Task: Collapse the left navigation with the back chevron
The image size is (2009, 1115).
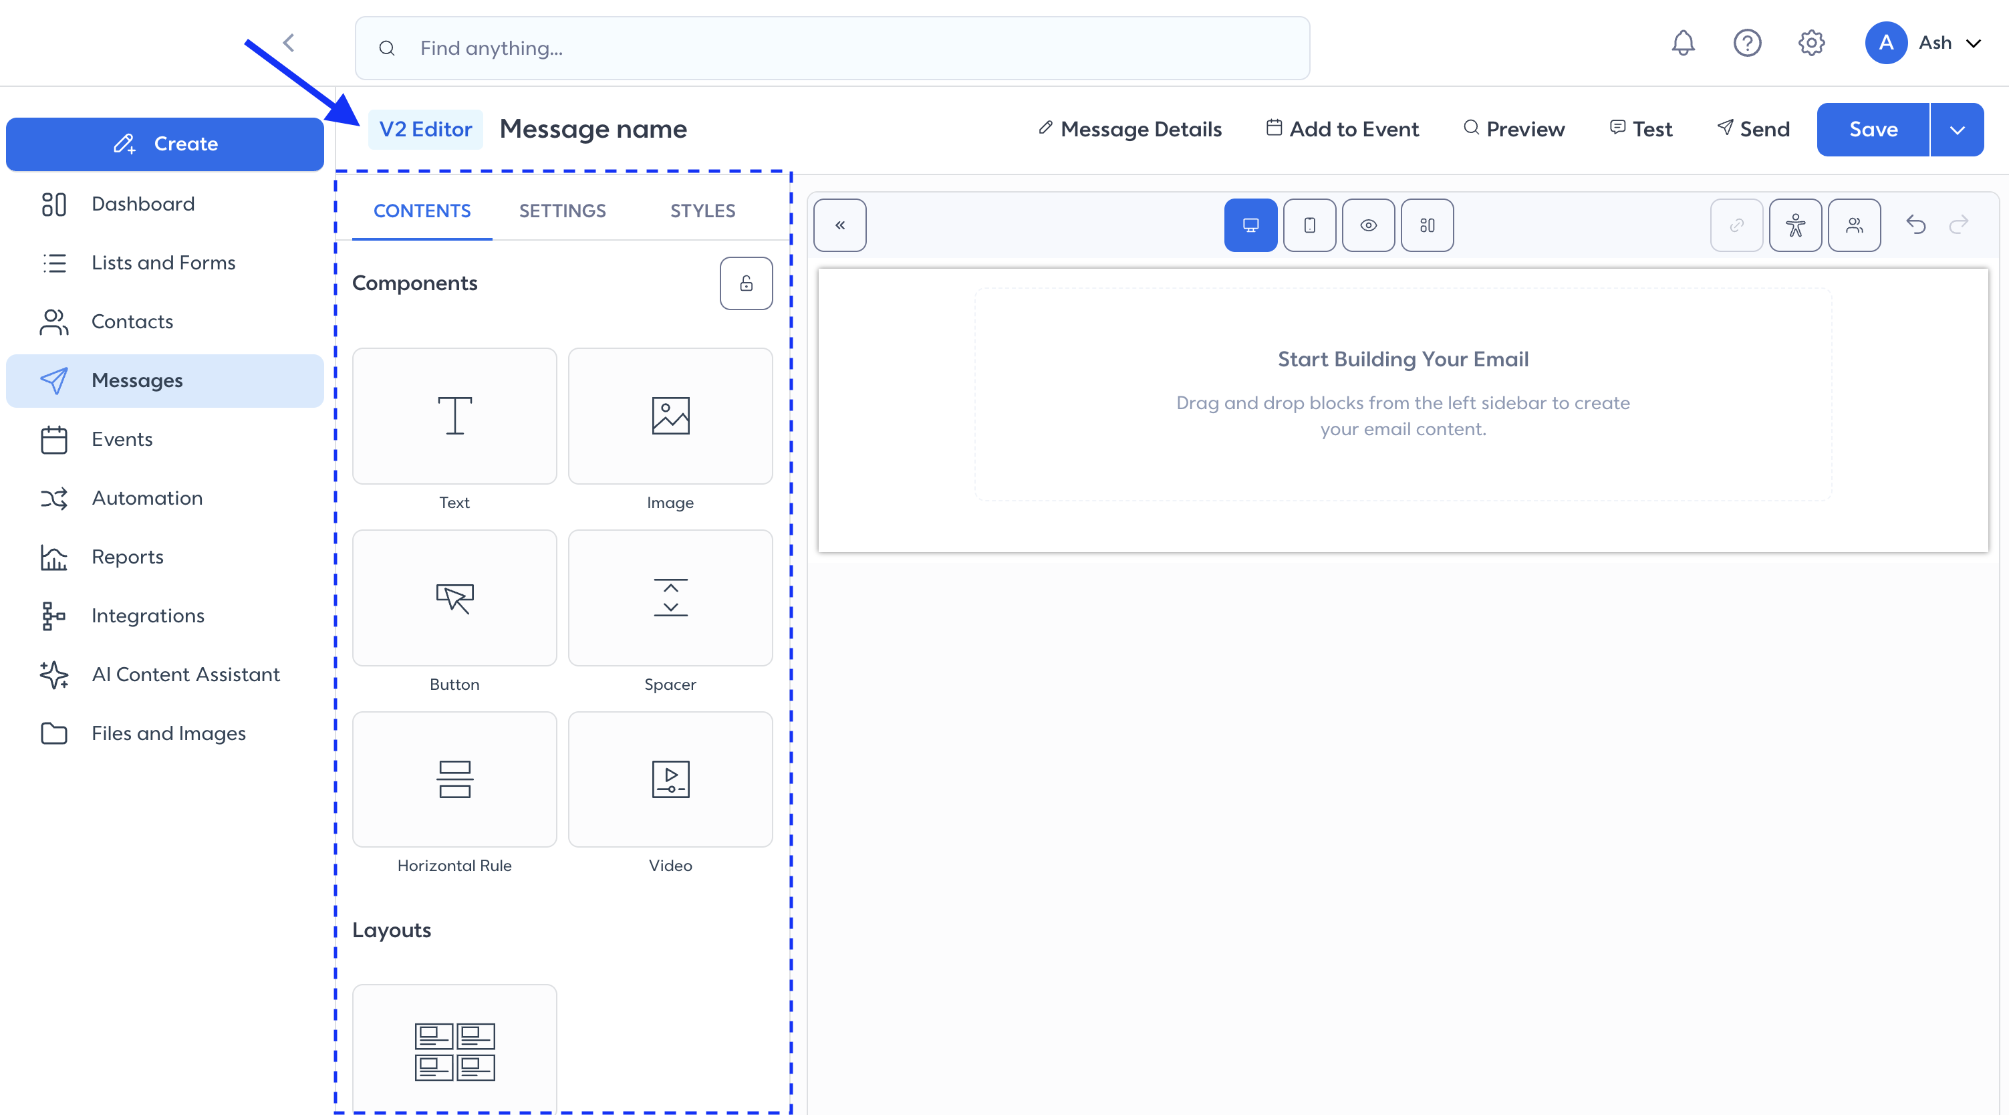Action: pyautogui.click(x=289, y=42)
